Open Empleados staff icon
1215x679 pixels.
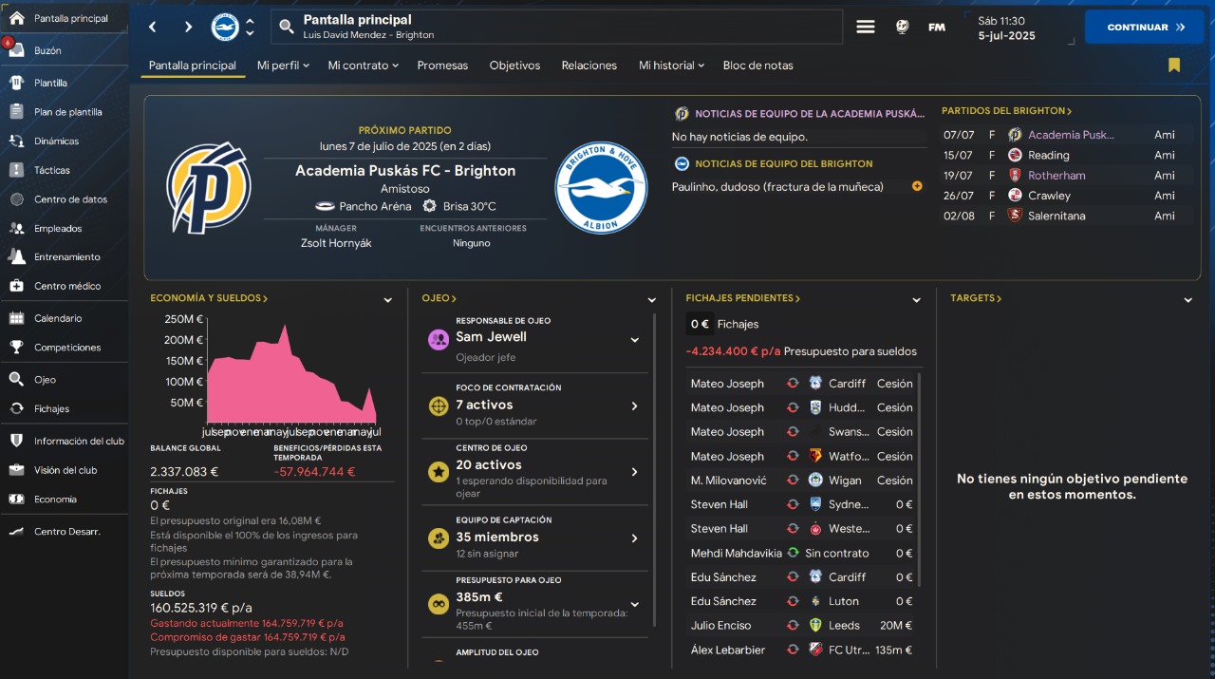pos(16,229)
